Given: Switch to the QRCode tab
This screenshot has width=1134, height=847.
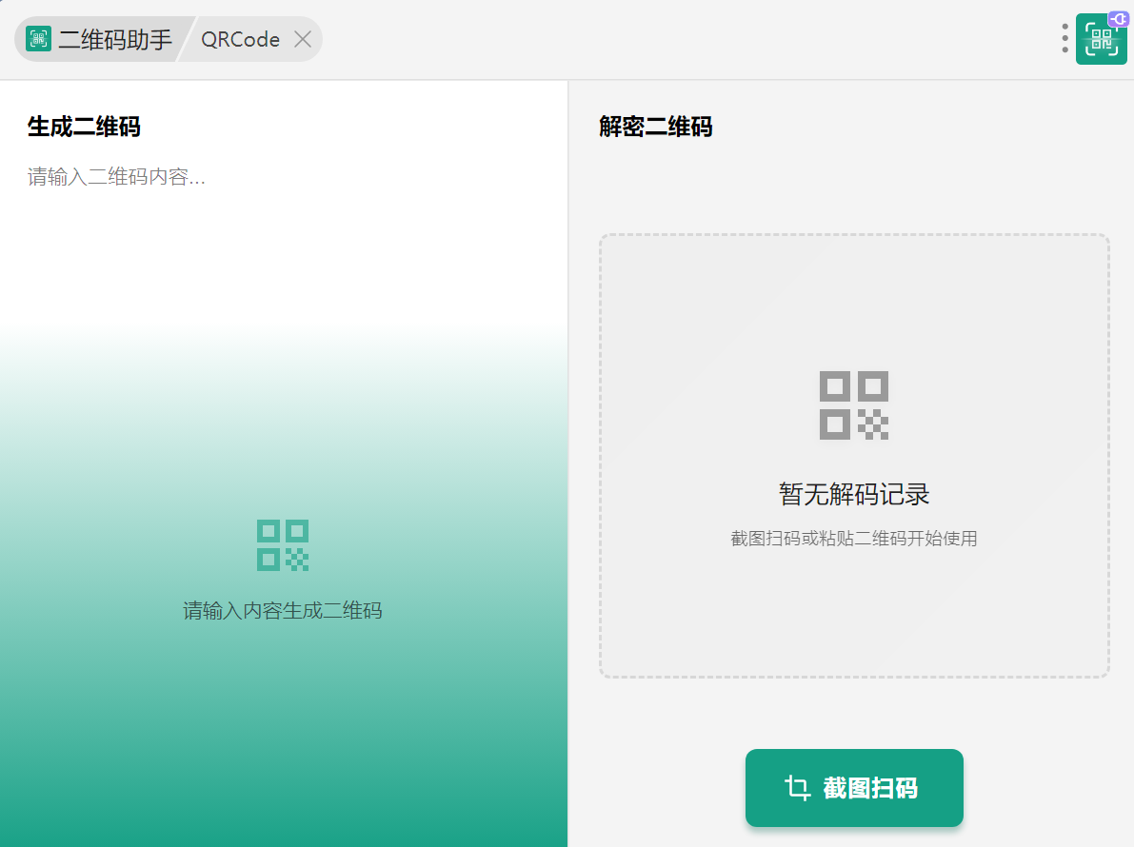Looking at the screenshot, I should (x=240, y=39).
